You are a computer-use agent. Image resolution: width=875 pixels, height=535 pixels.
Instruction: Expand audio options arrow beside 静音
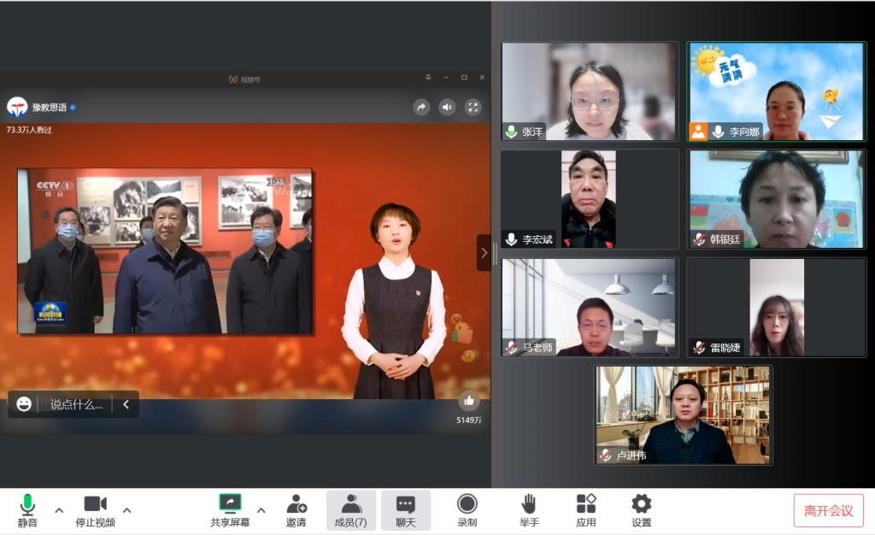59,510
